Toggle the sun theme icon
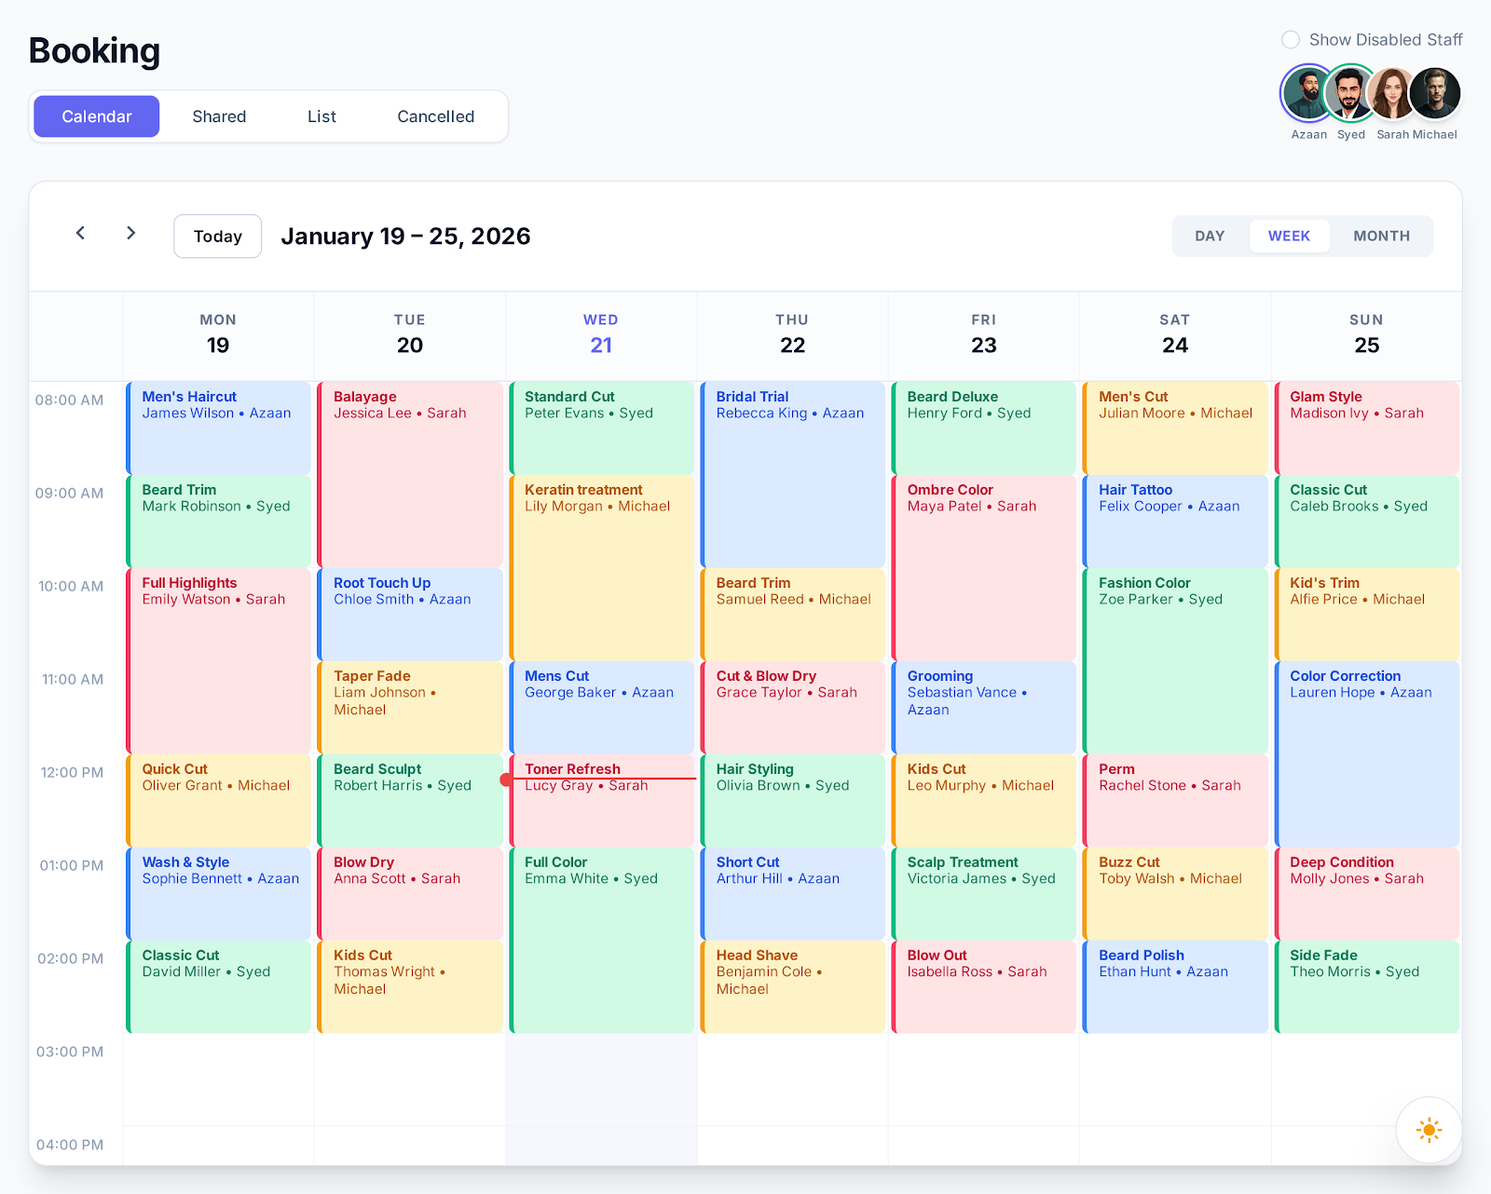This screenshot has width=1491, height=1194. point(1429,1130)
